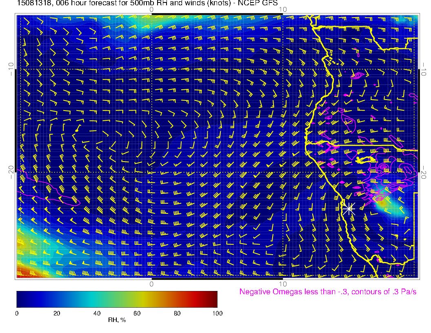The height and width of the screenshot is (333, 431).
Task: Click the colorbar tick label 60
Action: pyautogui.click(x=137, y=313)
